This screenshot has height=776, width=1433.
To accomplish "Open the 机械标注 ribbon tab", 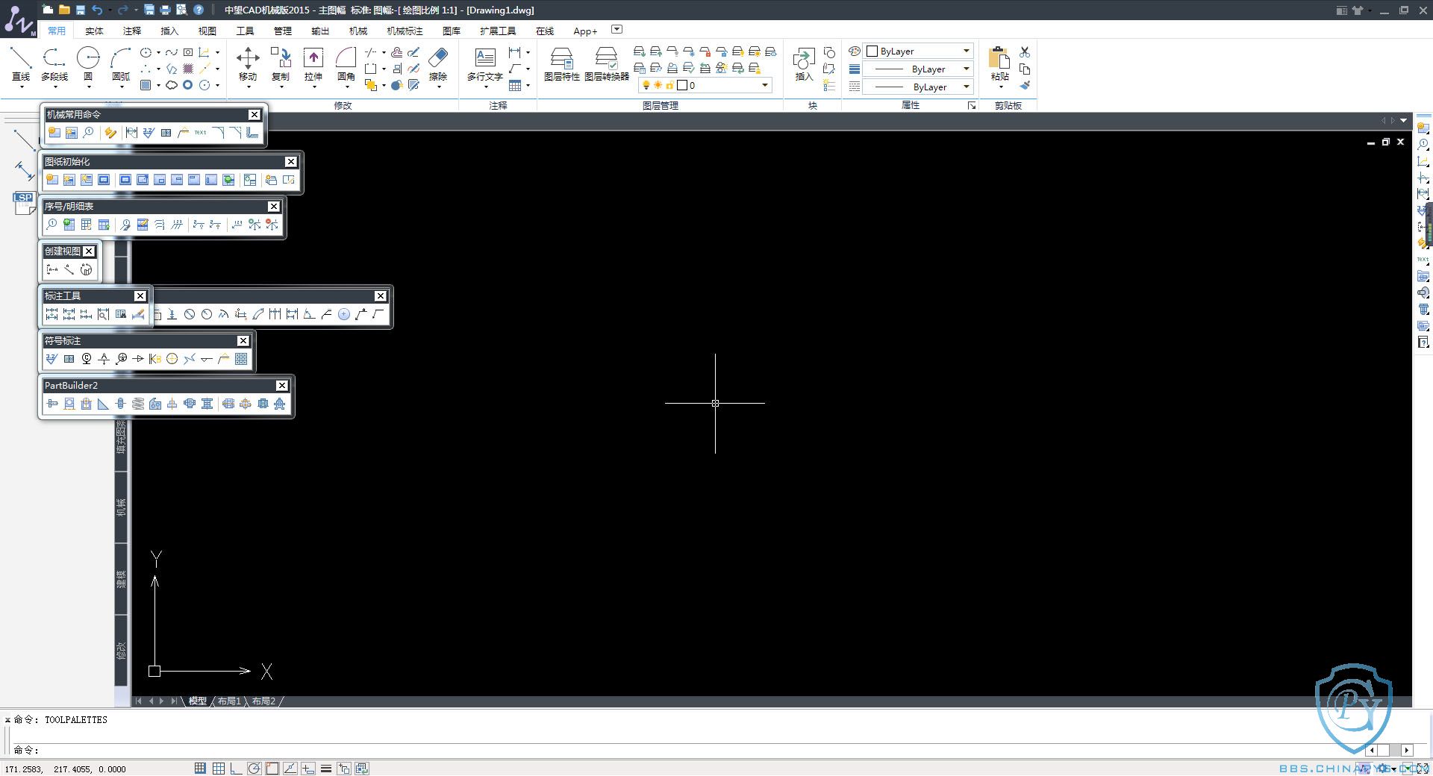I will click(x=405, y=31).
